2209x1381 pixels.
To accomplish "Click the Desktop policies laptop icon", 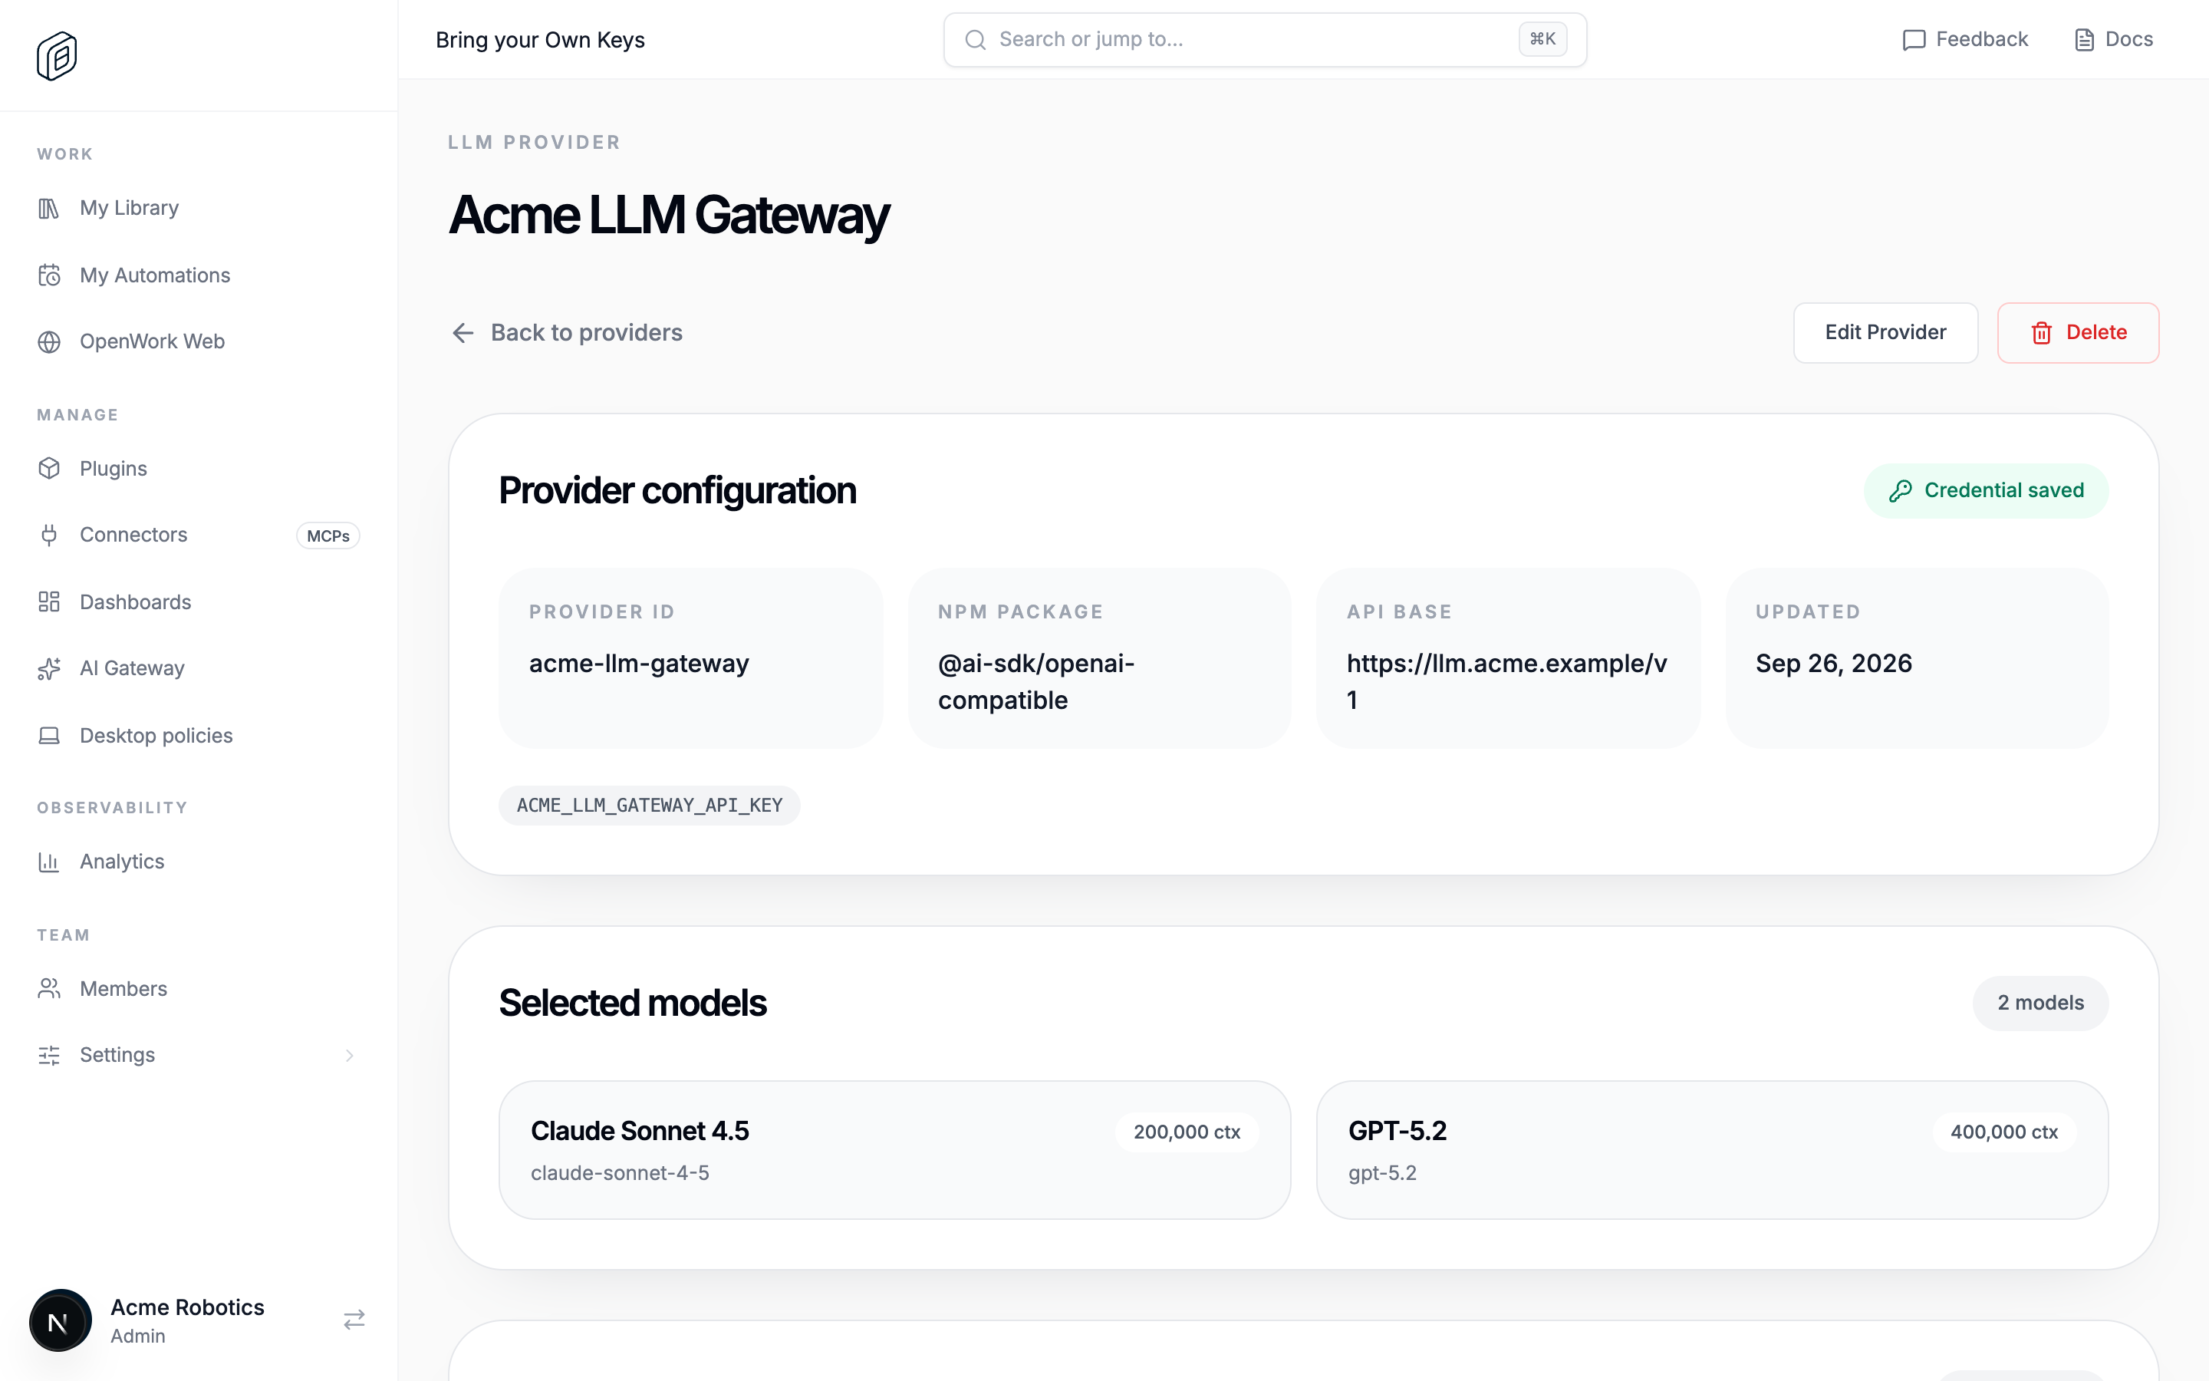I will coord(49,735).
